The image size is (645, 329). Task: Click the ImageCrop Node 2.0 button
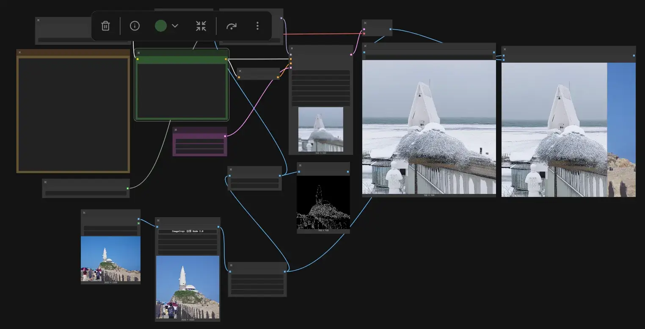pos(187,232)
